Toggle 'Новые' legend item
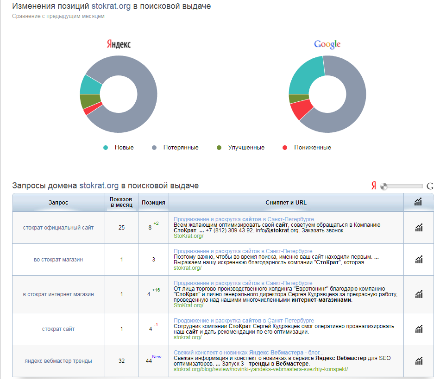440x379 pixels. (119, 148)
